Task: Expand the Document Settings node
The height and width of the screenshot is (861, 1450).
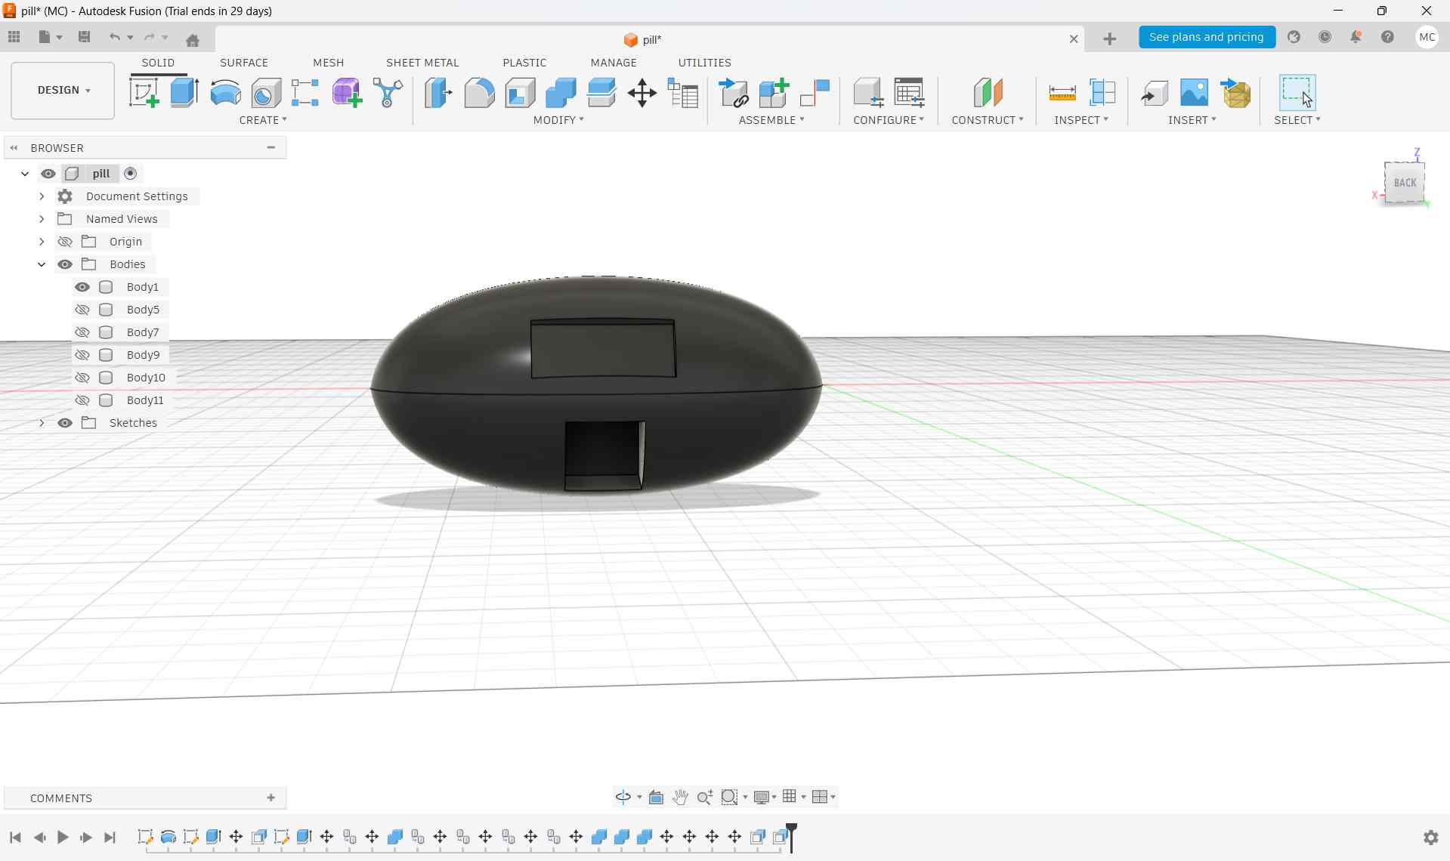Action: click(42, 196)
